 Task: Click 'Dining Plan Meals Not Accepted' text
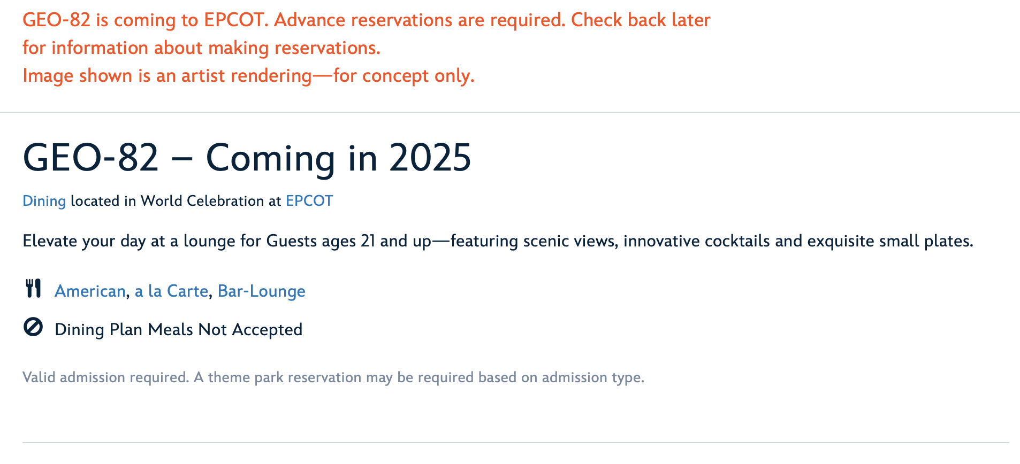click(179, 330)
